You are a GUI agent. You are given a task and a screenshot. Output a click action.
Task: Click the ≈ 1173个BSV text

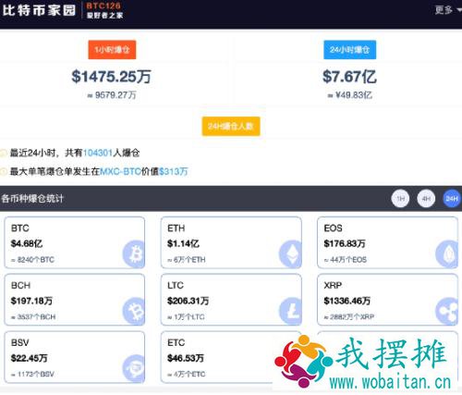coord(32,374)
